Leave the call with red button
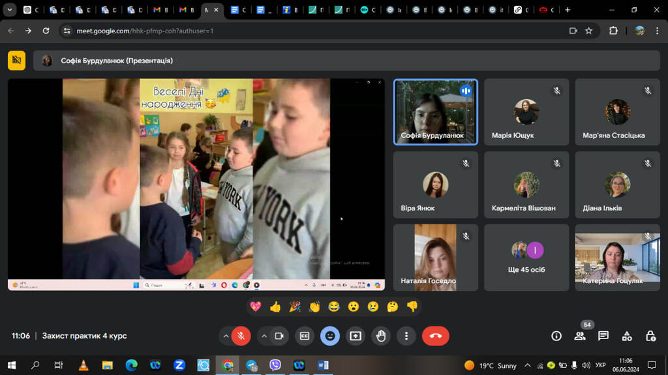Screen dimensions: 668x375 (x=435, y=336)
